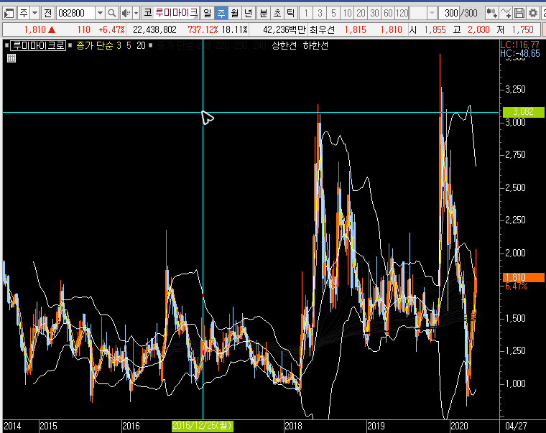546x433 pixels.
Task: Click the HC:-48.65 indicator text
Action: [x=520, y=53]
